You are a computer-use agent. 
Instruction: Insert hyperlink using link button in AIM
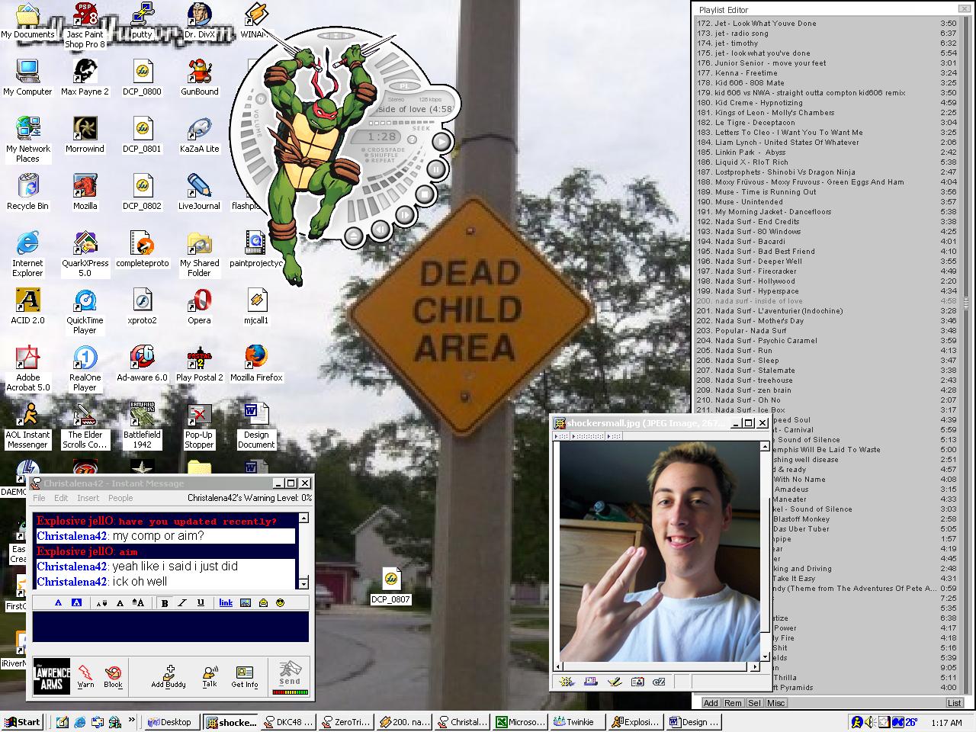click(x=226, y=602)
